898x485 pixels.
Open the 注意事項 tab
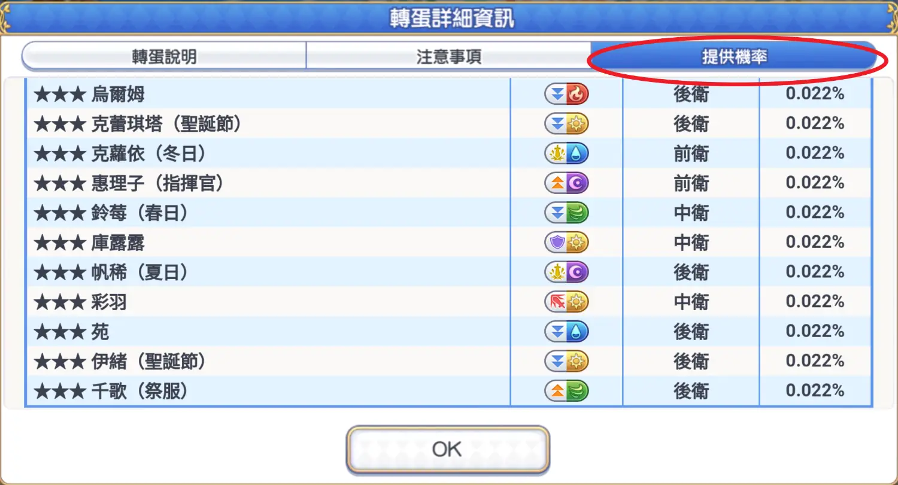pos(448,57)
